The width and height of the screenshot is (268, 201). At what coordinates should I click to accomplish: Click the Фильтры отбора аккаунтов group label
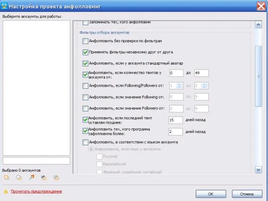(x=104, y=33)
